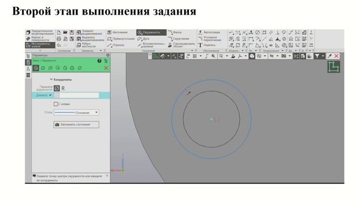Toggle the hide objects eye icon

271,56
